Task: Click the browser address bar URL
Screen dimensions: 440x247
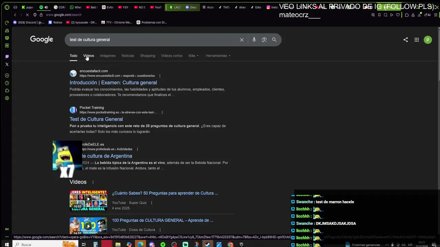Action: [64, 15]
